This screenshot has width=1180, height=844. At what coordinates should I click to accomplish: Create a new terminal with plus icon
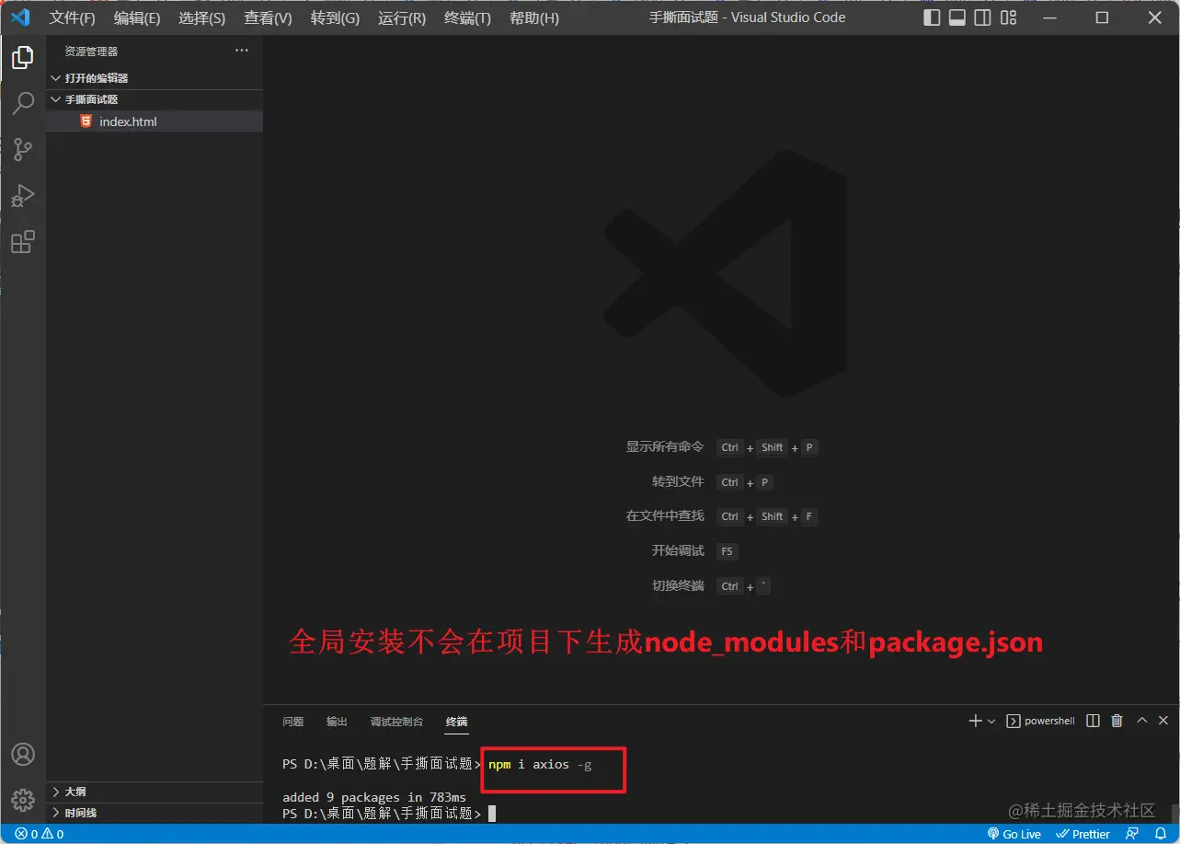[976, 721]
